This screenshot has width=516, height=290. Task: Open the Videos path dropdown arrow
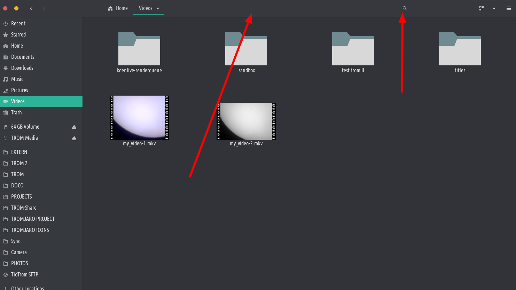click(x=157, y=8)
